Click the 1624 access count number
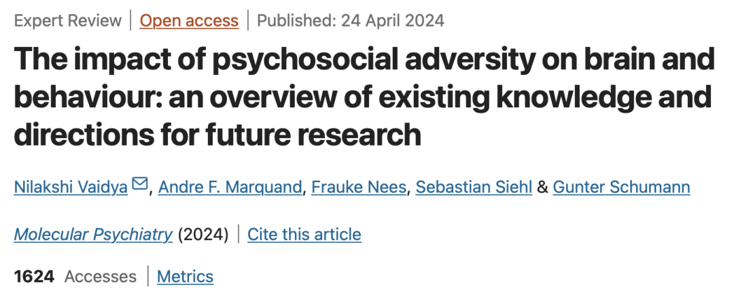Viewport: 734px width, 297px height. click(34, 277)
